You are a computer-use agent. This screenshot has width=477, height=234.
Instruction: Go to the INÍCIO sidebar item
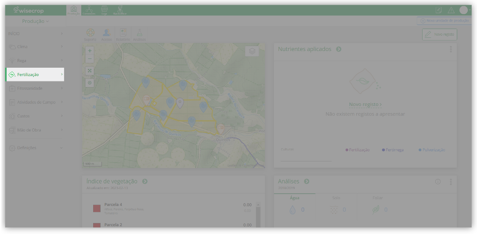point(35,33)
